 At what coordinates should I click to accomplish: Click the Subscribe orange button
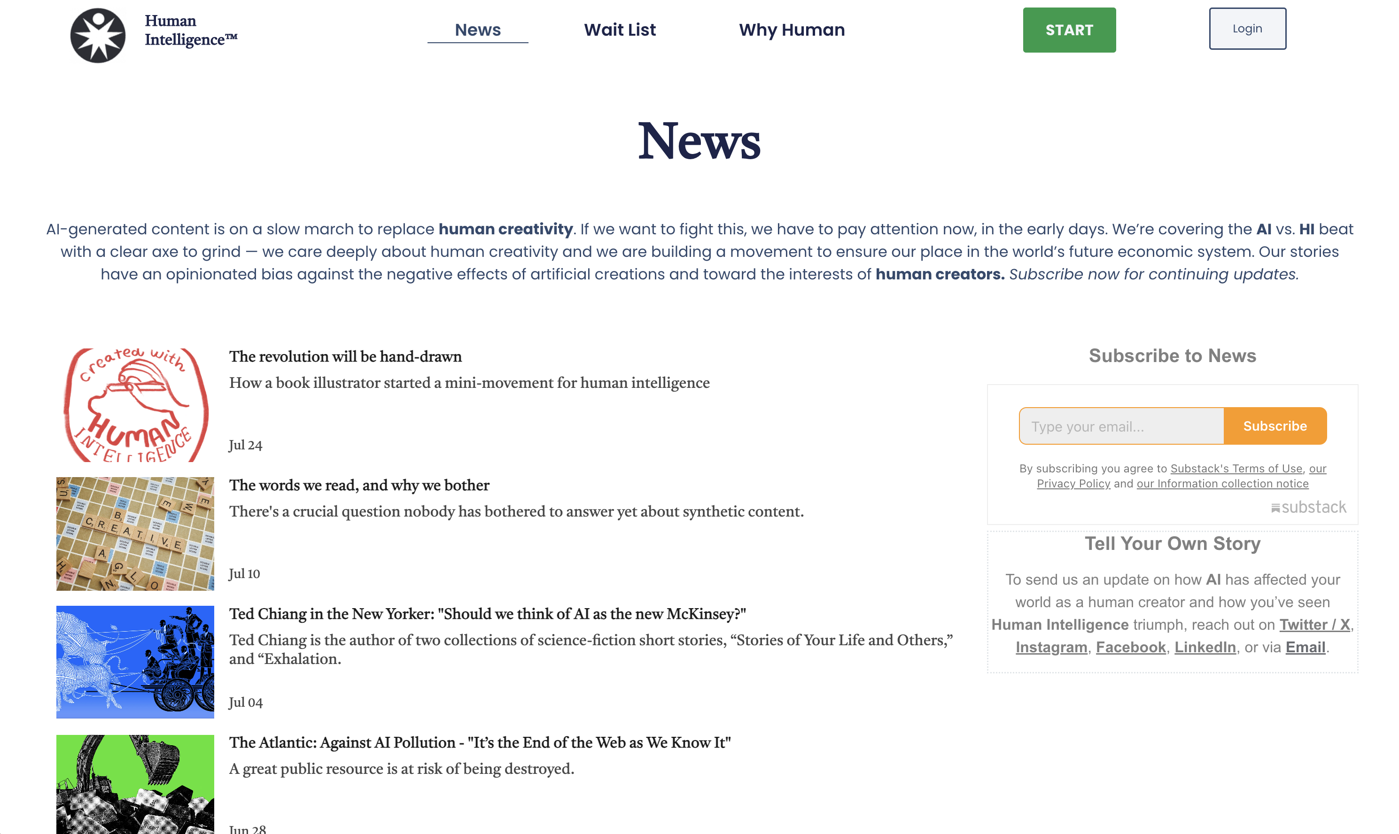(x=1275, y=426)
